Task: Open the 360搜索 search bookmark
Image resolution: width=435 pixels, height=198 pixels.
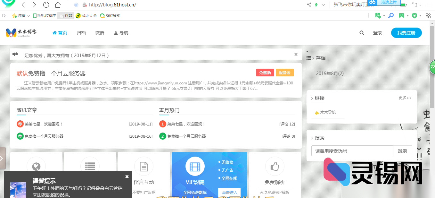Action: pyautogui.click(x=110, y=15)
